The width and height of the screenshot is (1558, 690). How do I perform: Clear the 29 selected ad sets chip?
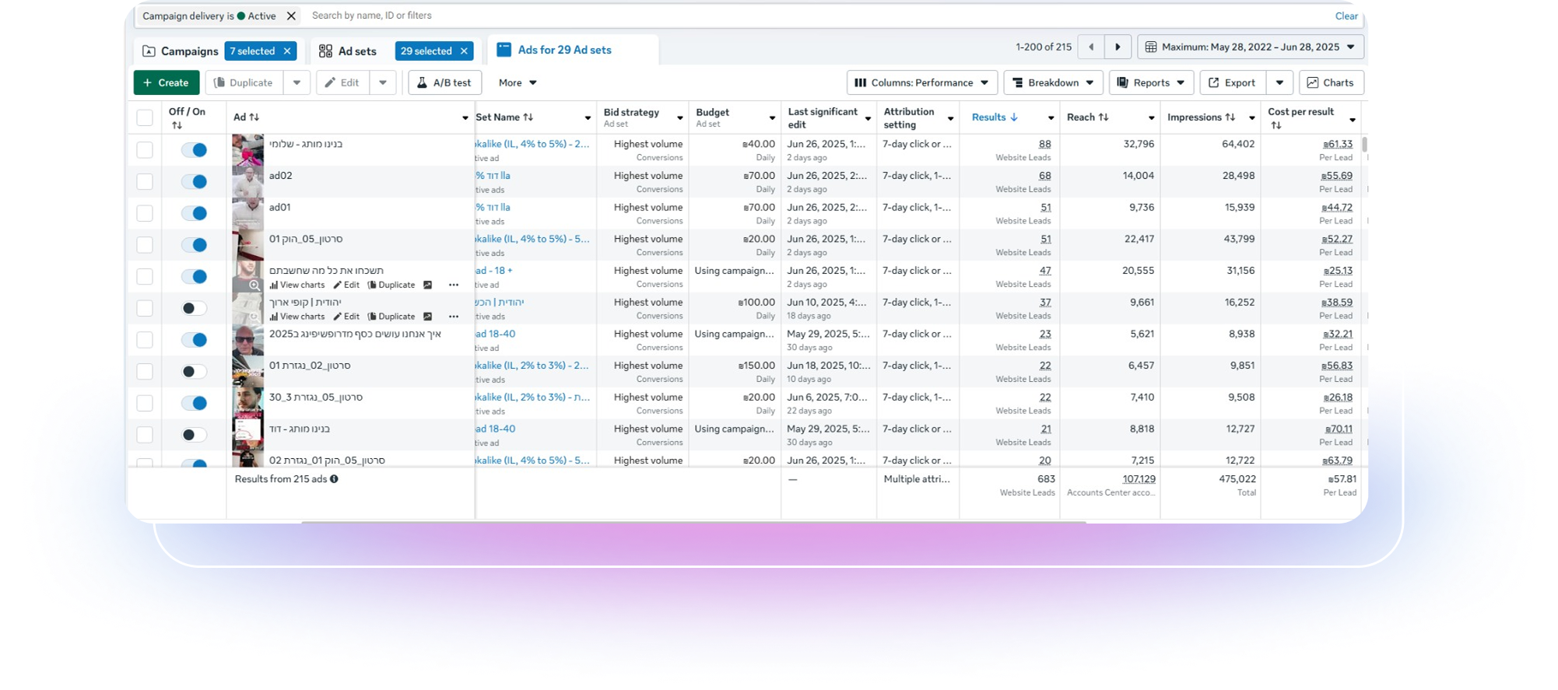pos(464,51)
